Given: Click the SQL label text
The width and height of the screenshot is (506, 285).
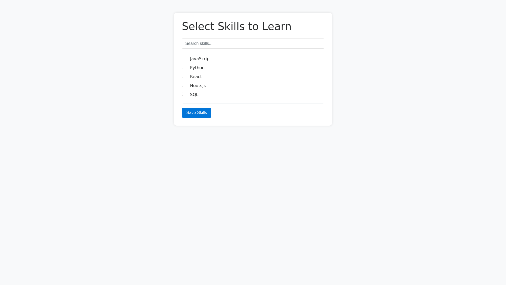Looking at the screenshot, I should [x=194, y=95].
